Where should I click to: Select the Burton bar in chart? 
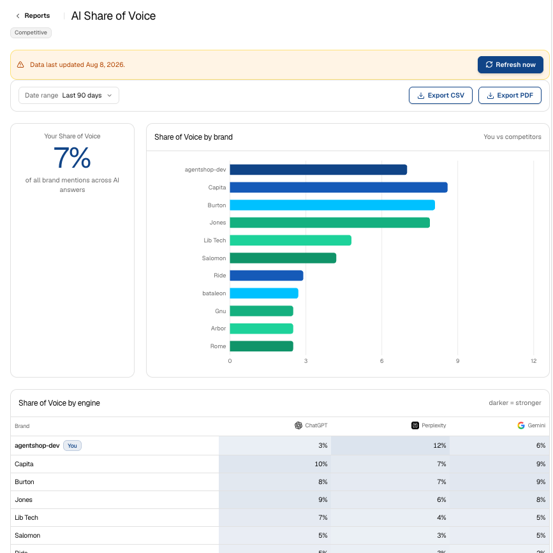[x=332, y=205]
